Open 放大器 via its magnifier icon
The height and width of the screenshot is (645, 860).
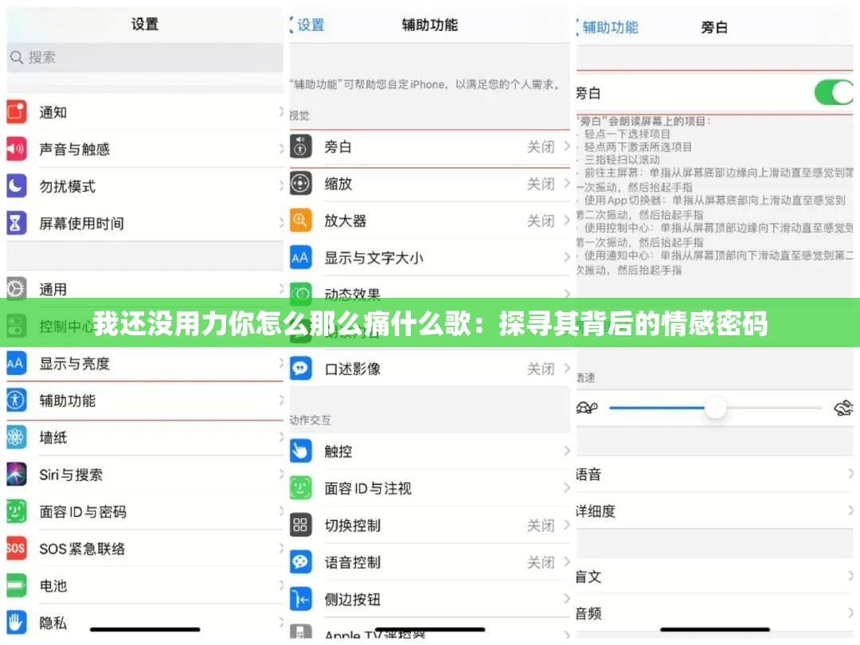pyautogui.click(x=300, y=221)
